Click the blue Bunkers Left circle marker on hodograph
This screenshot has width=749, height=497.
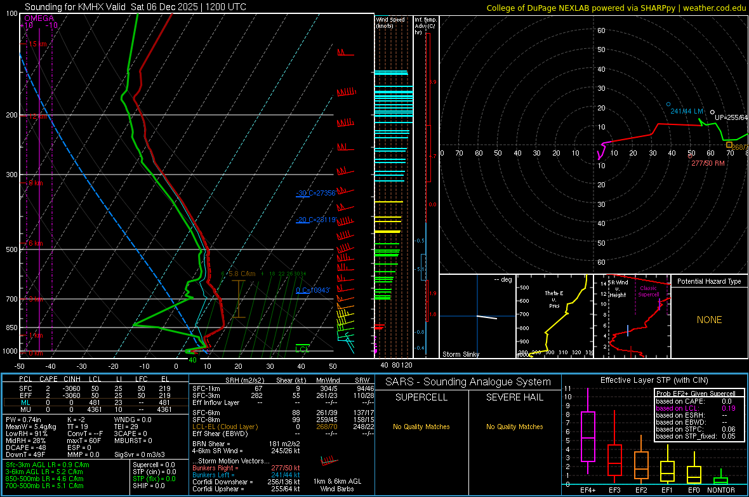(x=668, y=104)
